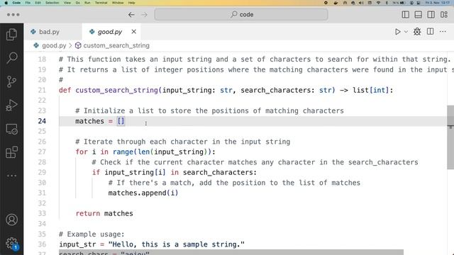The width and height of the screenshot is (454, 255).
Task: Go back in navigation history
Action: click(x=131, y=15)
